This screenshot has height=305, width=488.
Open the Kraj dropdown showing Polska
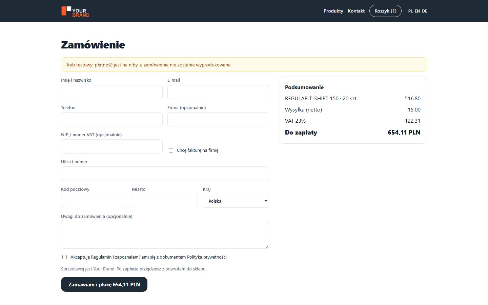236,201
